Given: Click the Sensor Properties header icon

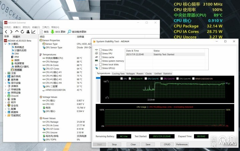Looking at the screenshot, I should 41,40.
